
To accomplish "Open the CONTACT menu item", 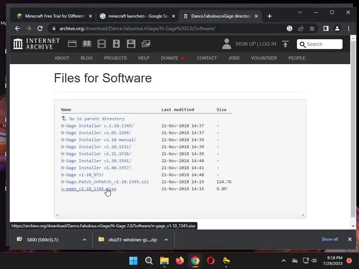I will pos(207,58).
